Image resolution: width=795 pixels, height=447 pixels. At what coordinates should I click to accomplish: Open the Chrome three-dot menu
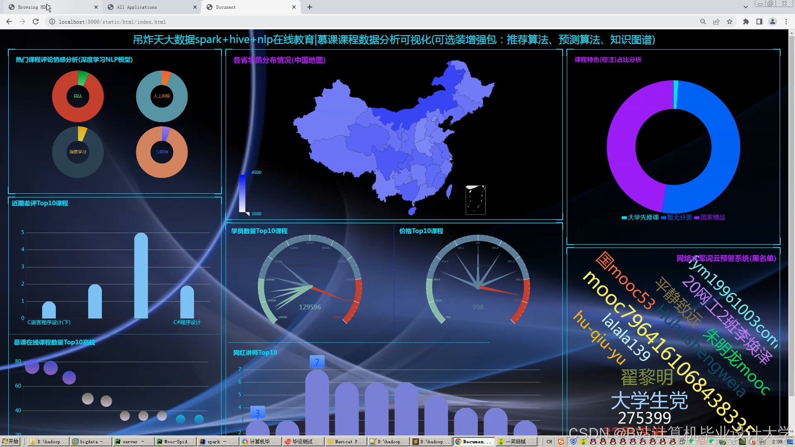tap(786, 22)
